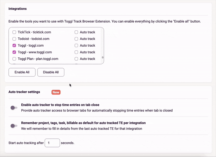This screenshot has height=157, width=216.
Task: Click the New badge next to Auto tracker settings
Action: click(x=56, y=92)
